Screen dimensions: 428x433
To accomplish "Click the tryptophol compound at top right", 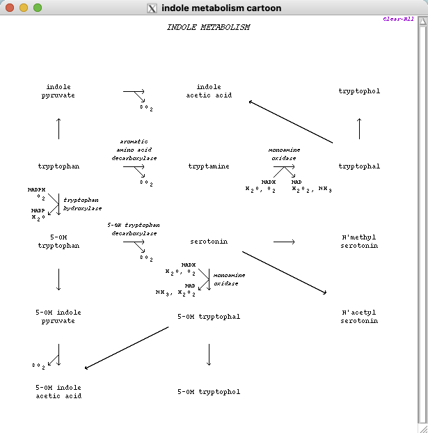I will (359, 91).
